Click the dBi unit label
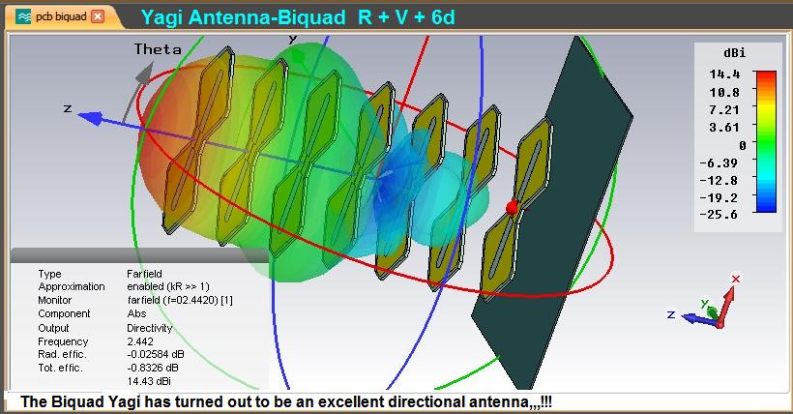 pyautogui.click(x=734, y=52)
